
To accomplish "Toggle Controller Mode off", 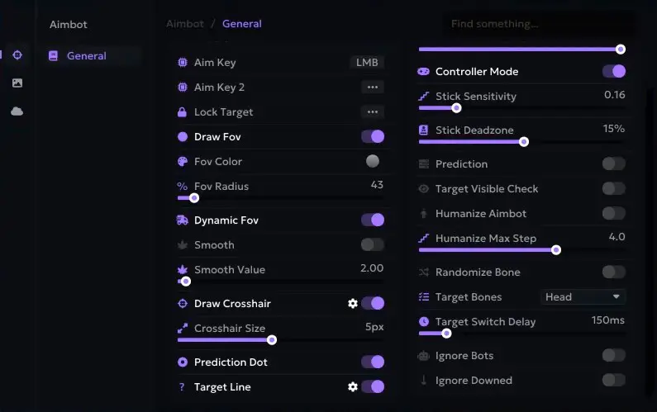I will (x=614, y=71).
